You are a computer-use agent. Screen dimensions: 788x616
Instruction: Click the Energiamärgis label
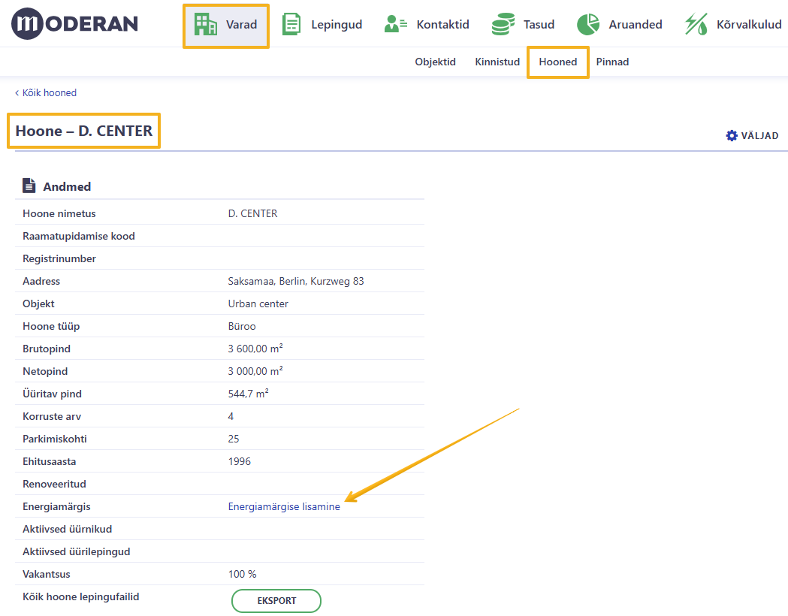tap(56, 506)
